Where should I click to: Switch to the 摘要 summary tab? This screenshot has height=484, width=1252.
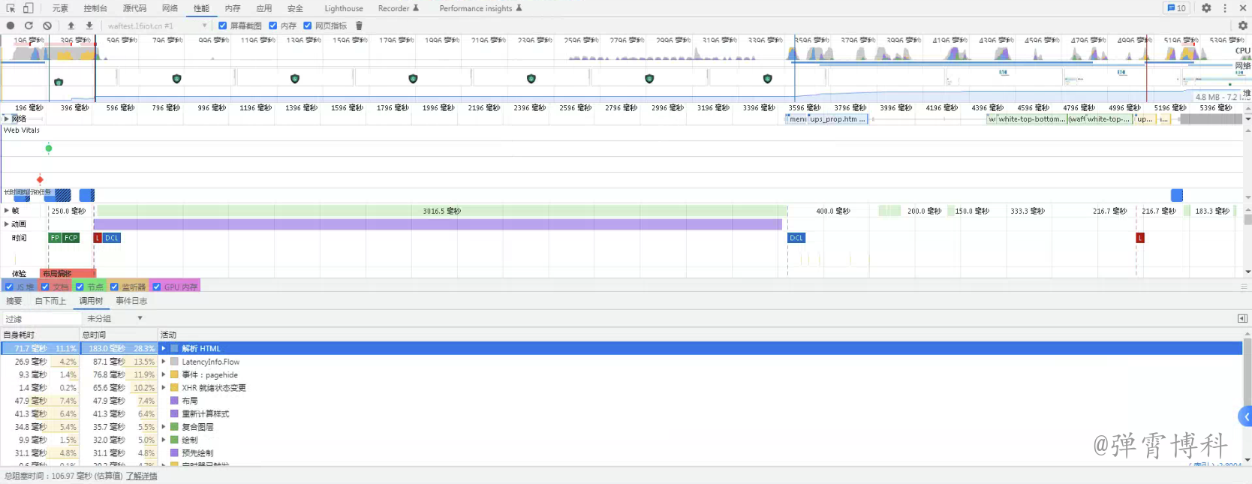pyautogui.click(x=14, y=301)
